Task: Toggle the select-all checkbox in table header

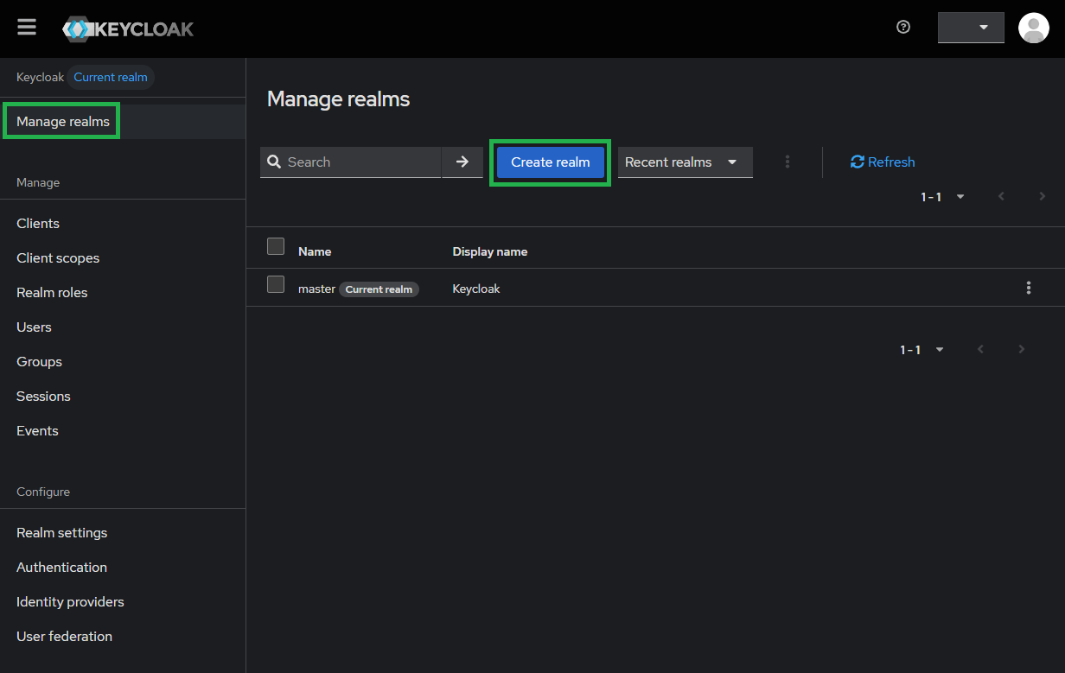Action: (276, 246)
